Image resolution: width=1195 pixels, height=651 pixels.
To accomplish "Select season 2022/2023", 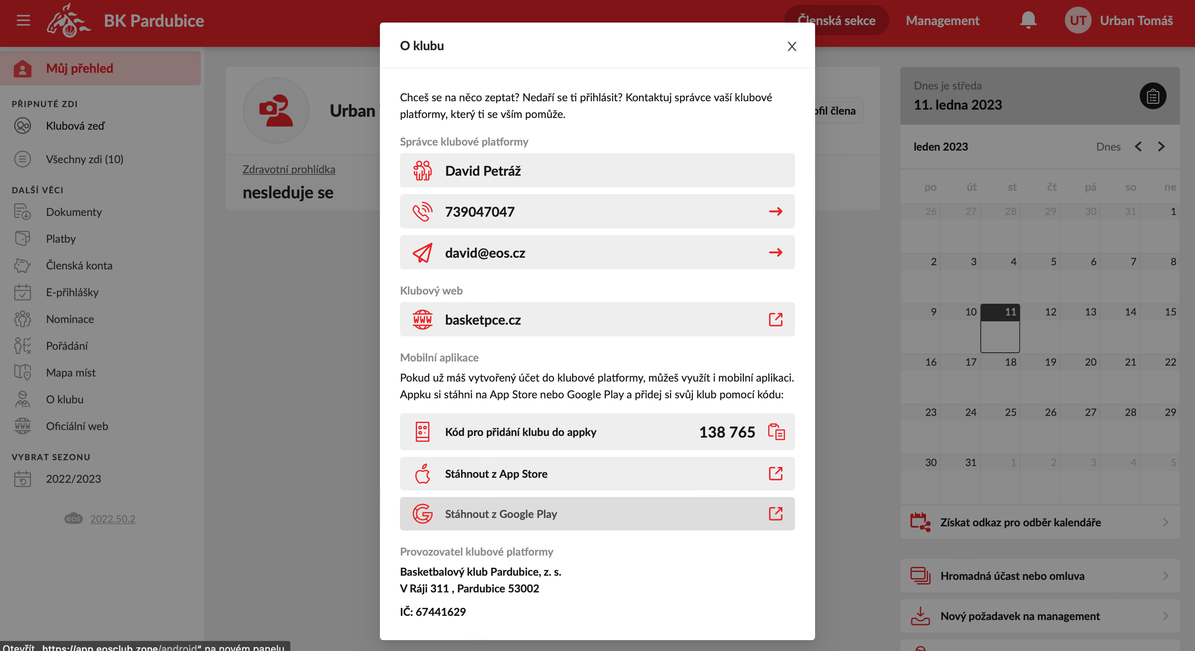I will 73,479.
